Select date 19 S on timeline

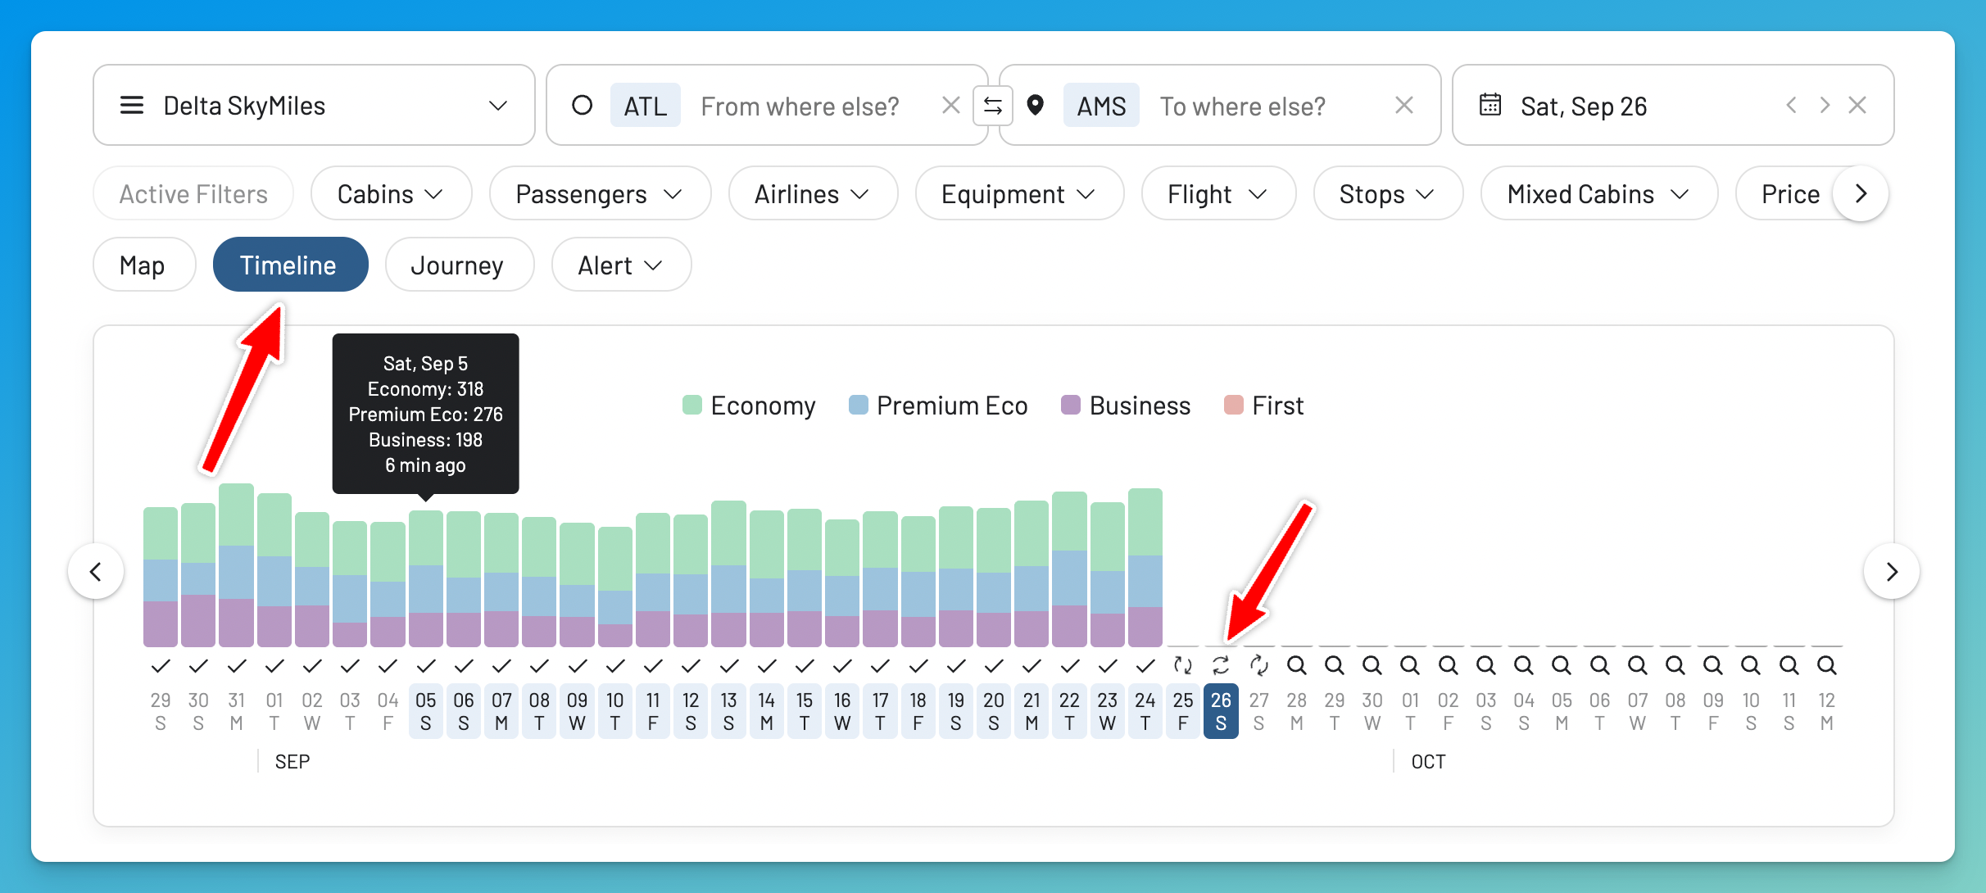tap(956, 711)
